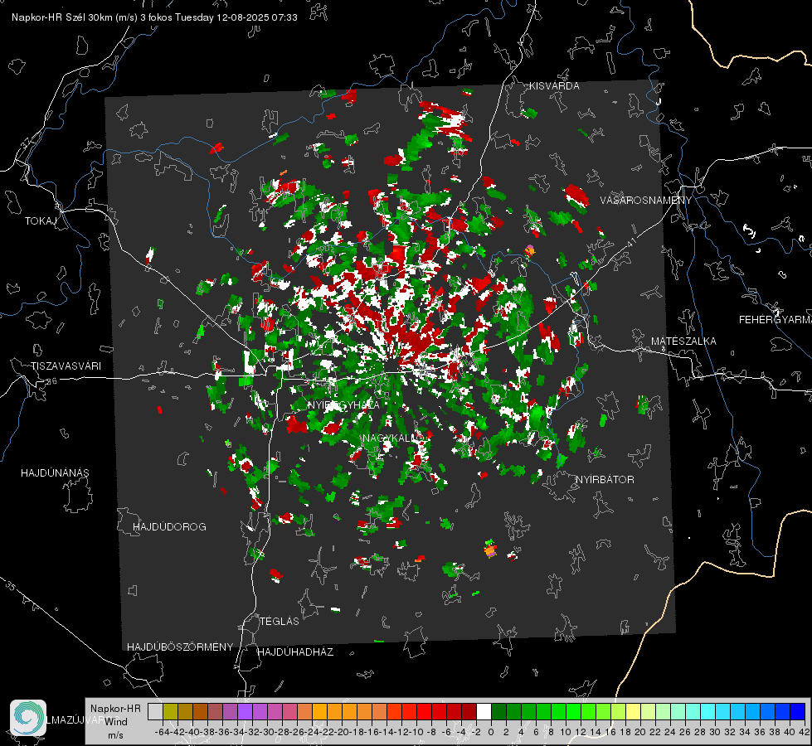Click the 20 value on the legend scale

(640, 732)
